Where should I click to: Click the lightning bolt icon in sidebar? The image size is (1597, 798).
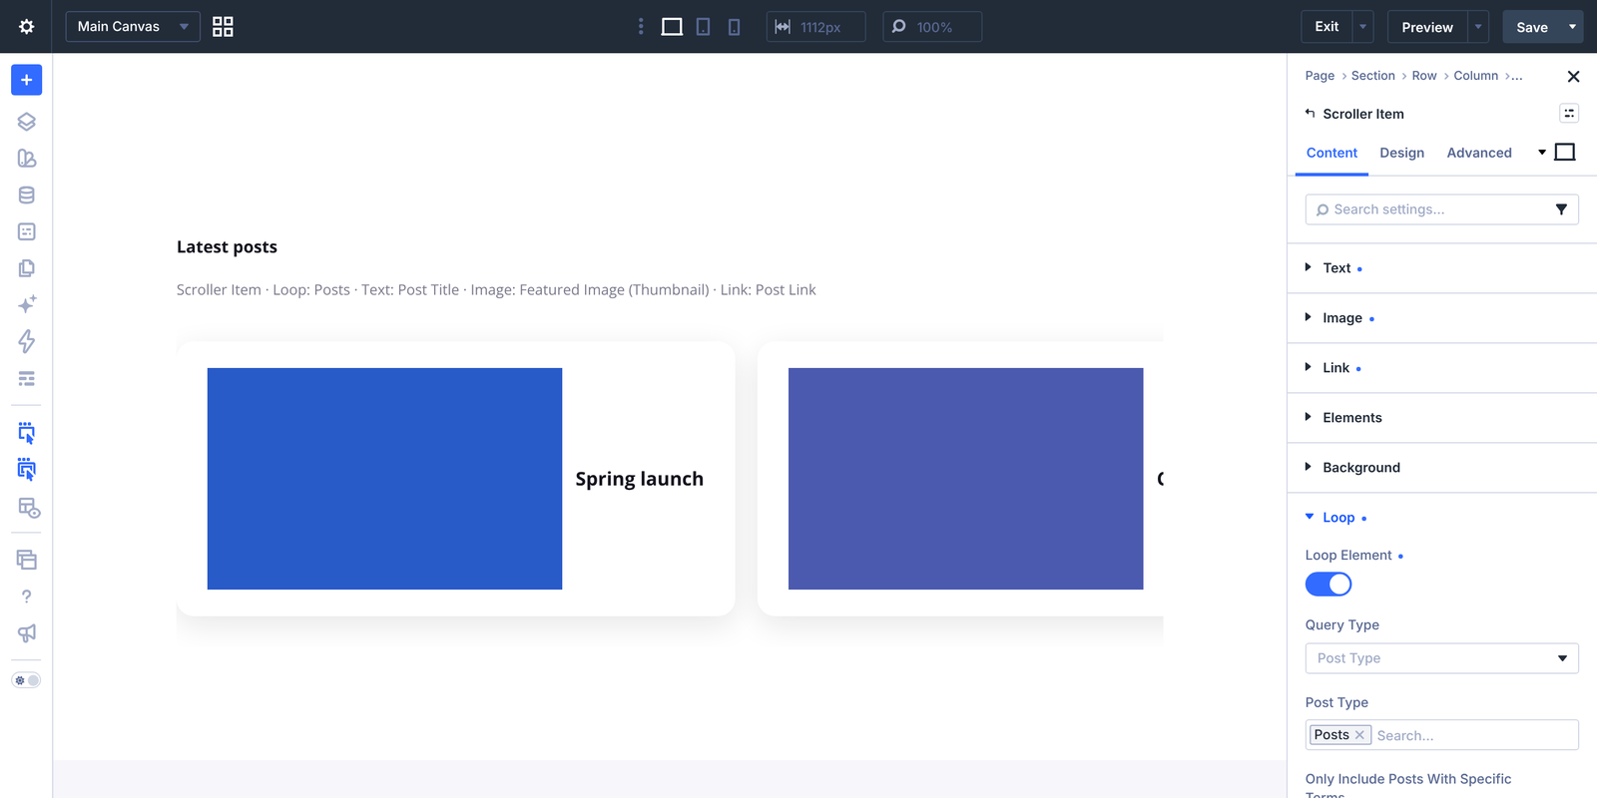point(27,341)
